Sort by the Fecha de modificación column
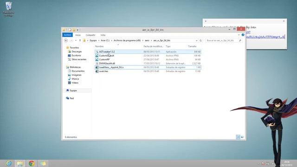Image resolution: width=297 pixels, height=167 pixels. pos(153,46)
